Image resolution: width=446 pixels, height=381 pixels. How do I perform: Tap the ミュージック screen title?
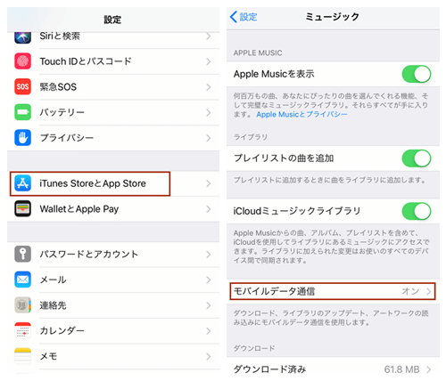(x=333, y=17)
